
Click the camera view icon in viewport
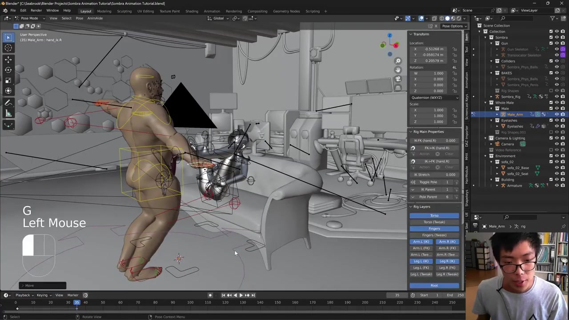click(x=398, y=79)
